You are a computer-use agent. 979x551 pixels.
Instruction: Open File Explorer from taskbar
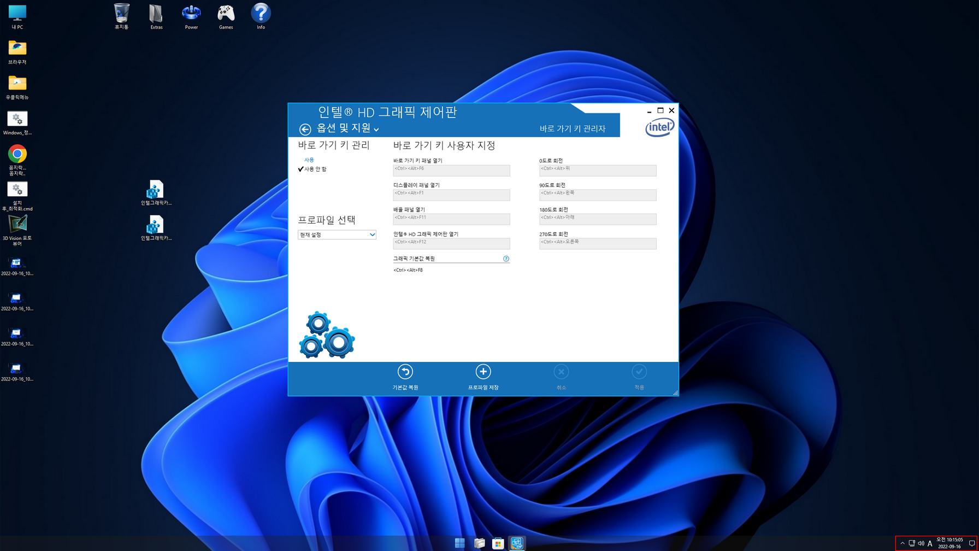tap(479, 543)
